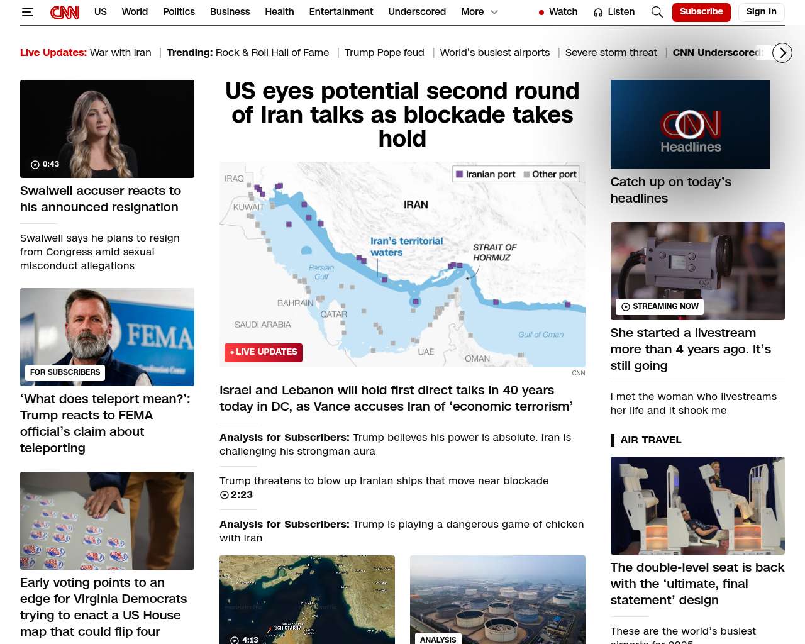Open the four-year livestream headline

click(691, 349)
